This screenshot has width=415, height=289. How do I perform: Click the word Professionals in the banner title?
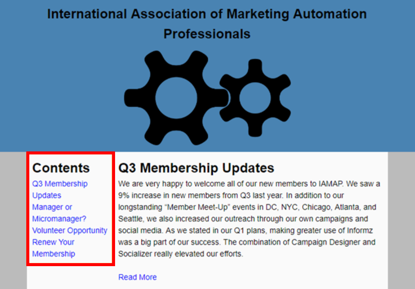[x=207, y=34]
